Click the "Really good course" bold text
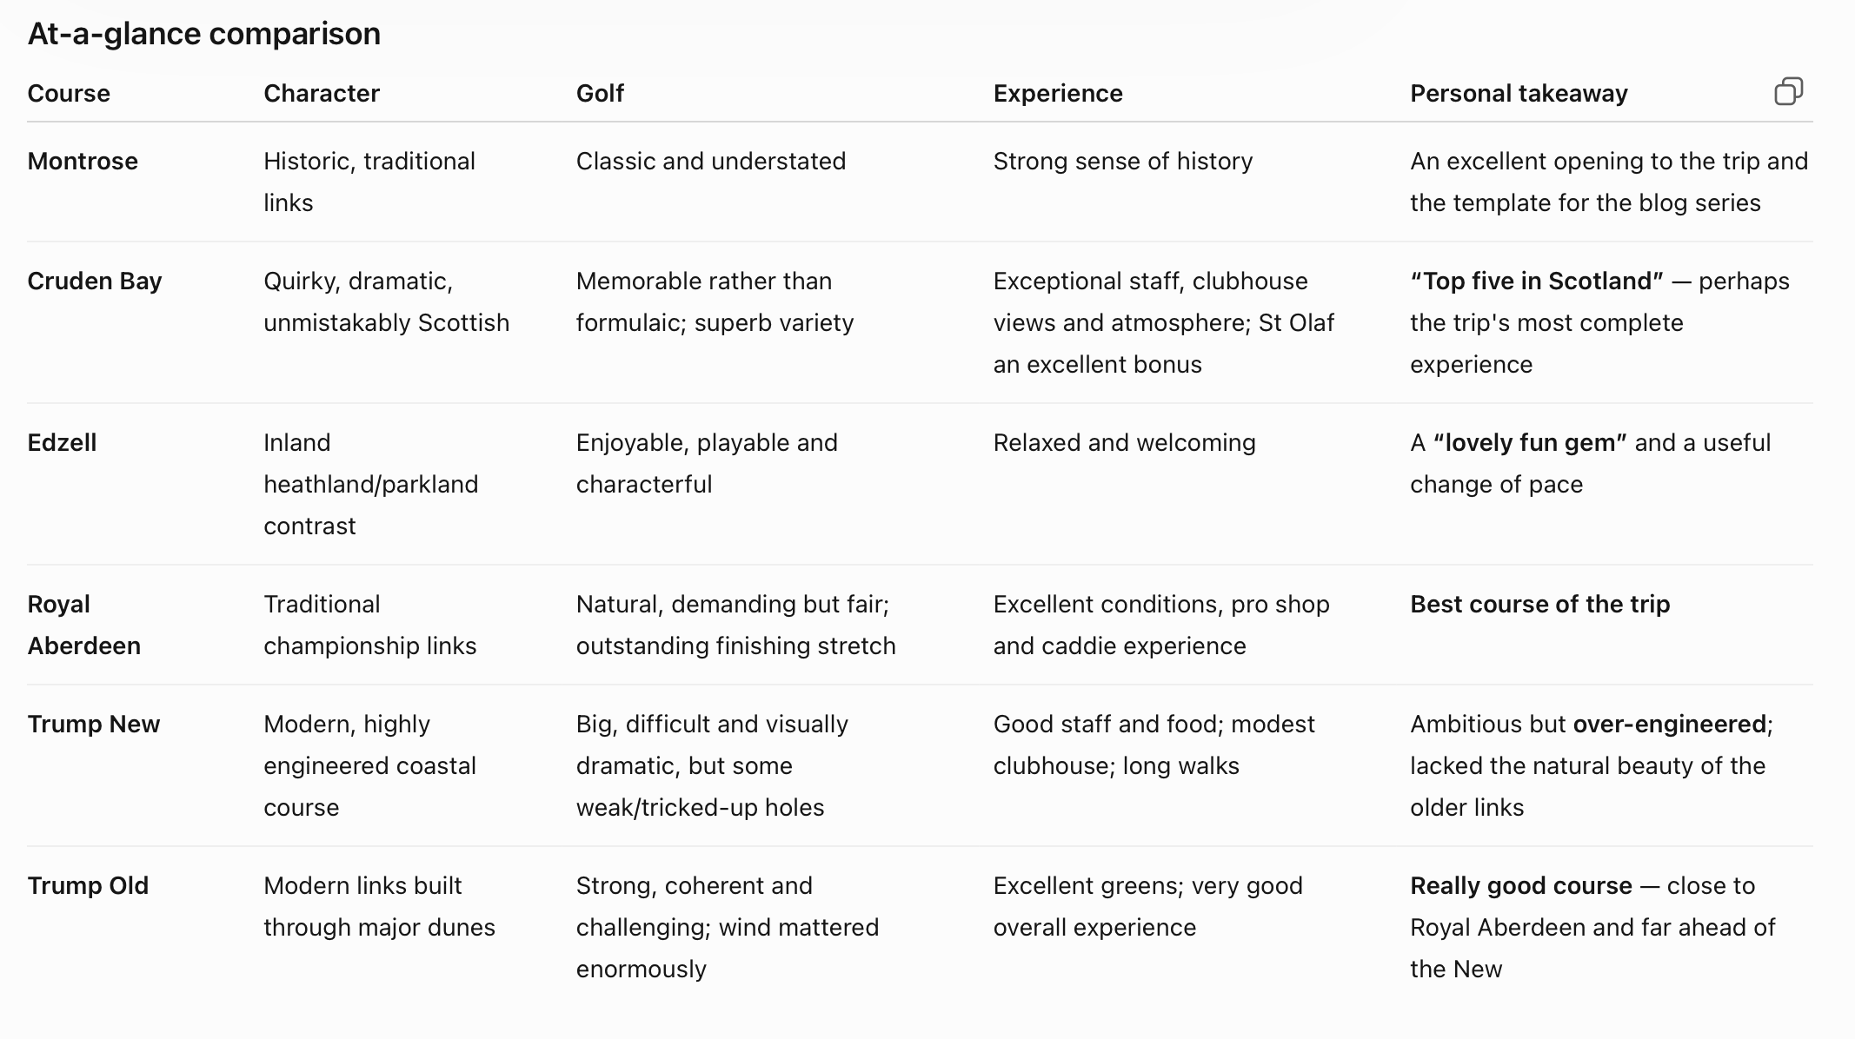 1520,886
